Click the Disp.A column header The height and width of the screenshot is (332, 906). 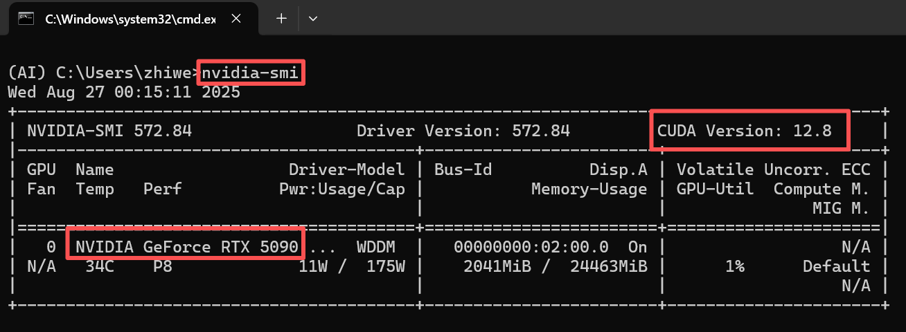pos(619,169)
